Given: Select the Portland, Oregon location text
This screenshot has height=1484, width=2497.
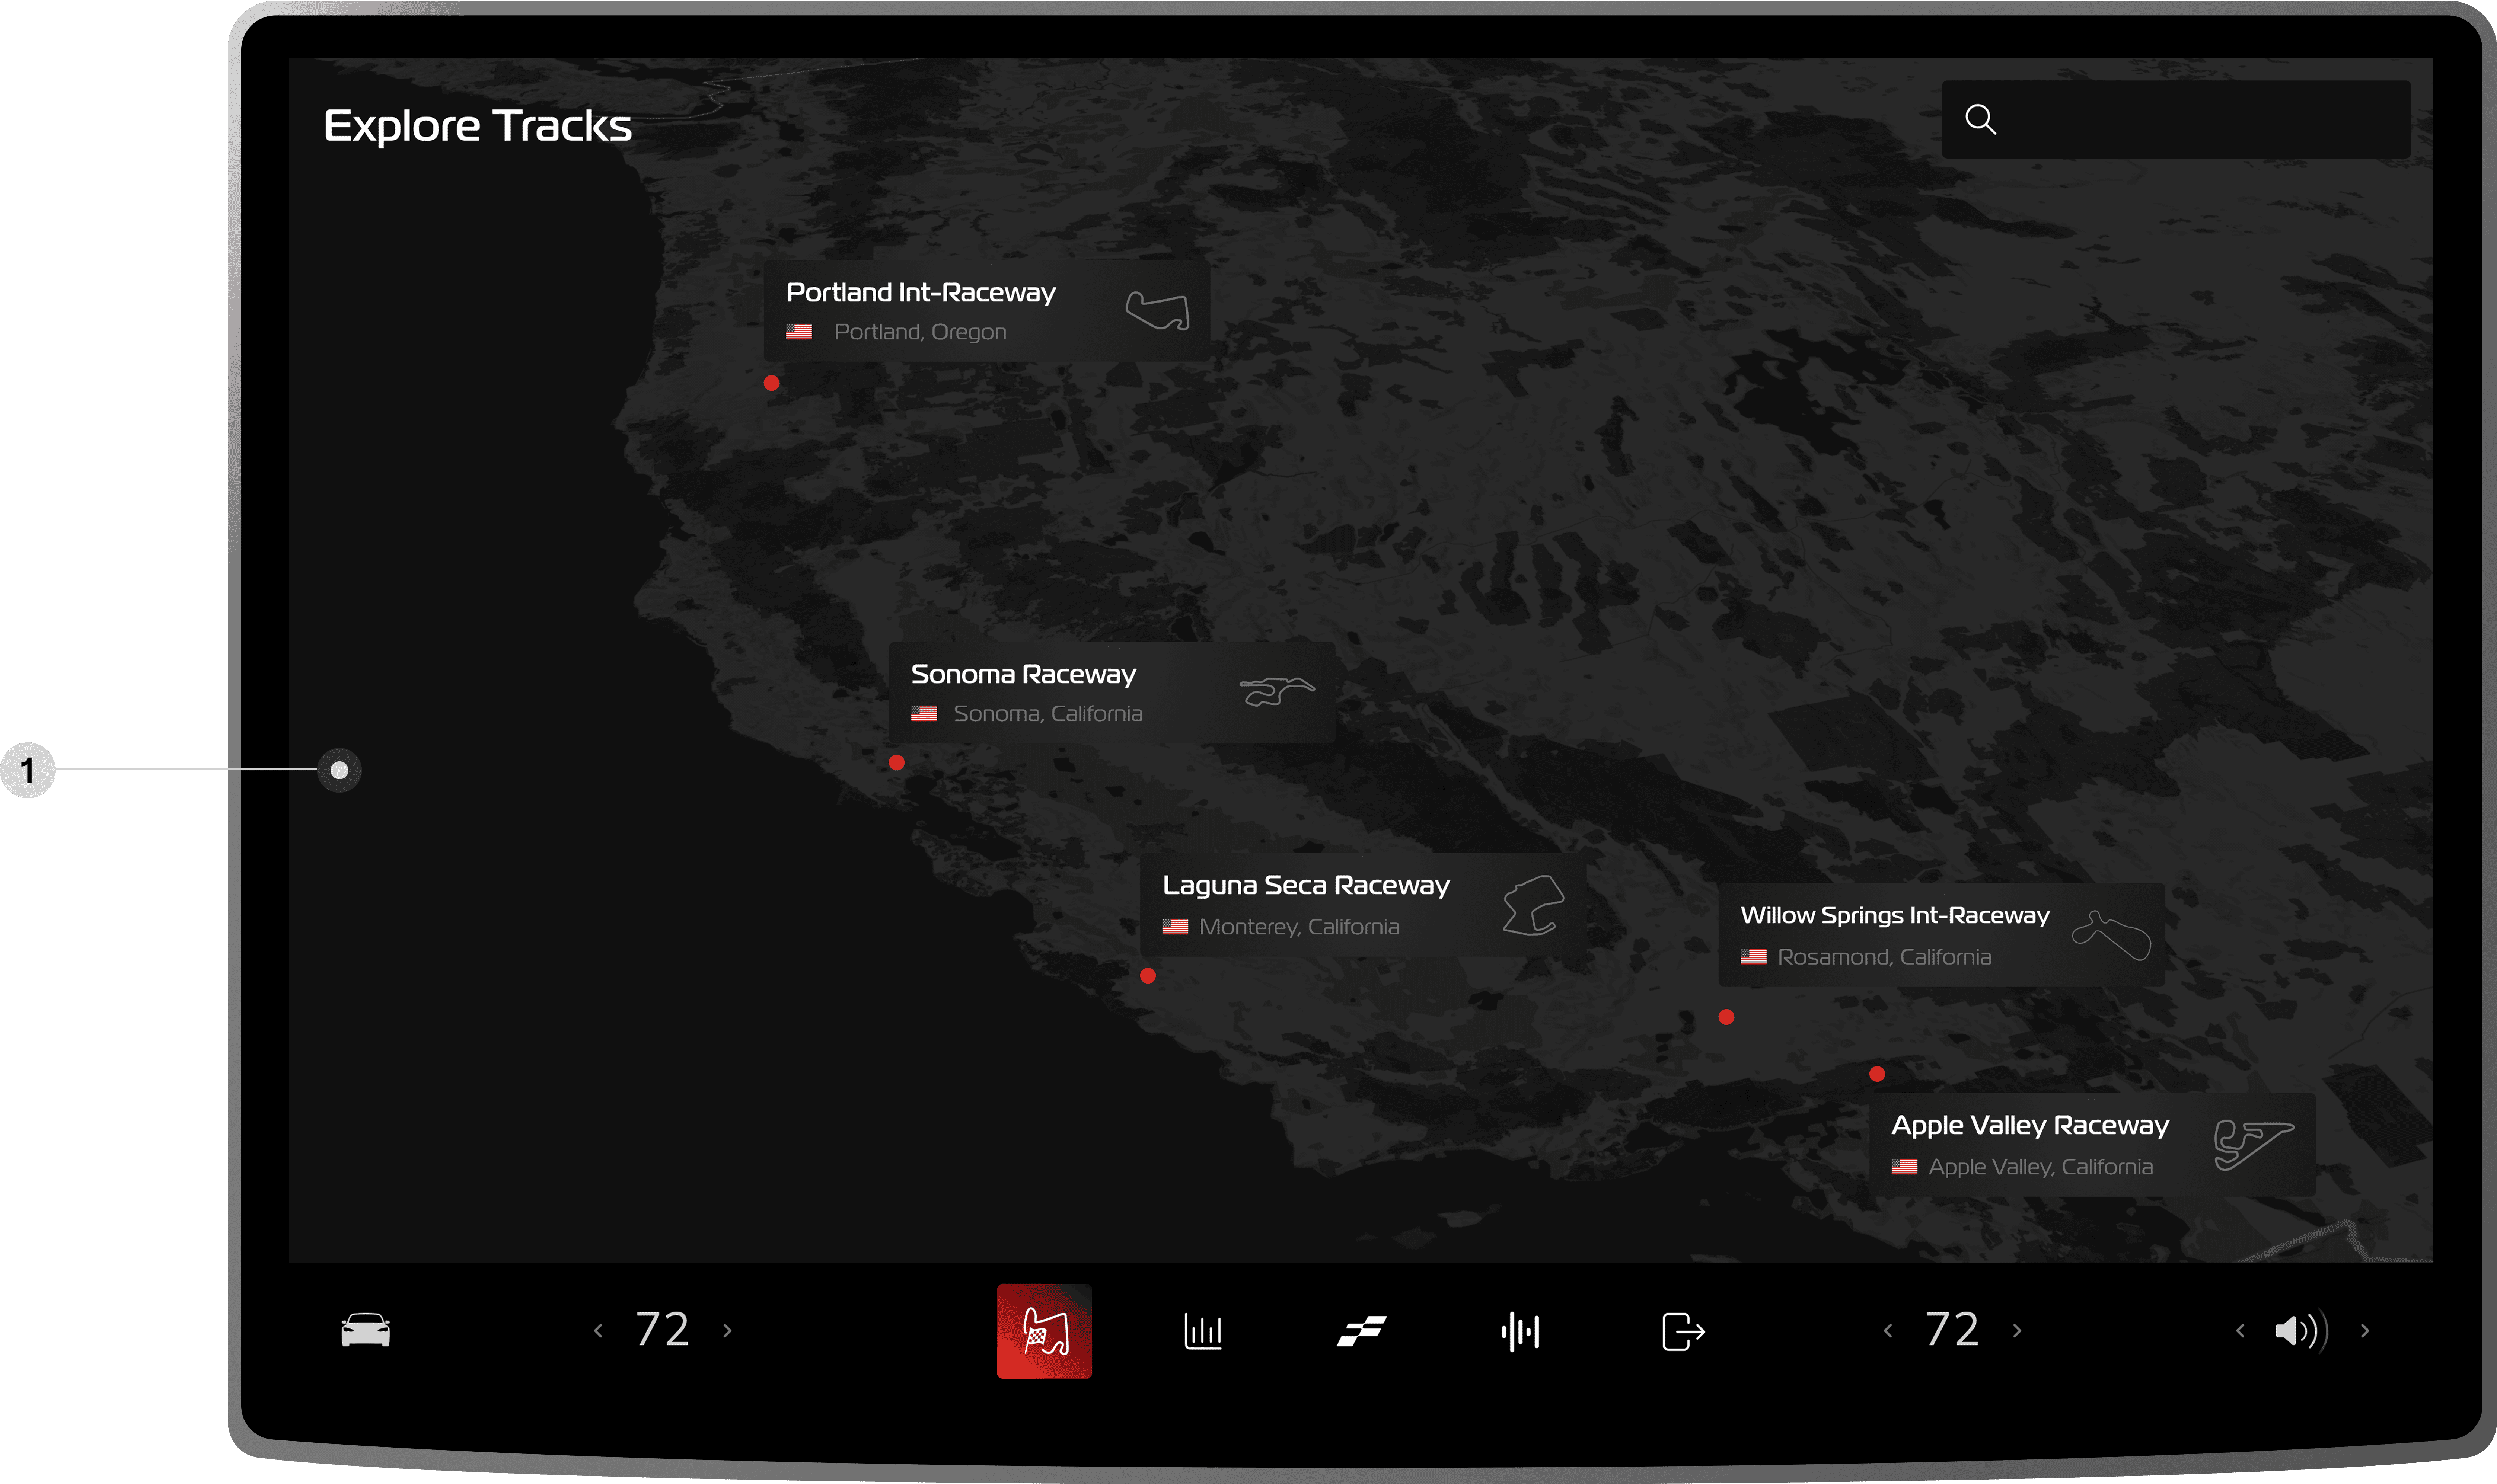Looking at the screenshot, I should pyautogui.click(x=920, y=332).
